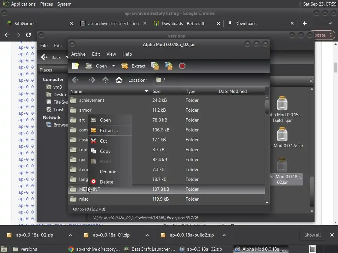Click Back in the versions file manager
The height and width of the screenshot is (253, 338).
(51, 57)
